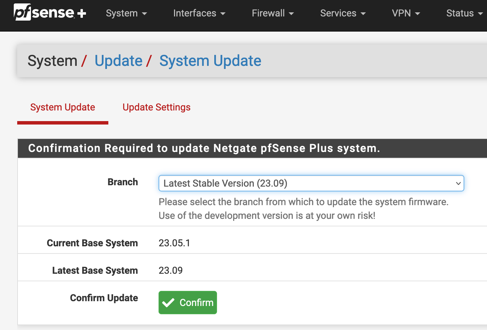Open the Interfaces menu
This screenshot has width=487, height=330.
pyautogui.click(x=199, y=13)
